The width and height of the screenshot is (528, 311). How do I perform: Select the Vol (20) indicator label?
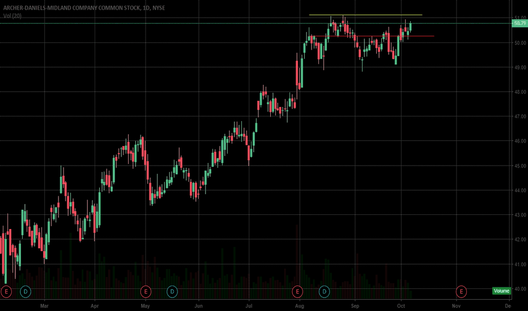click(12, 16)
